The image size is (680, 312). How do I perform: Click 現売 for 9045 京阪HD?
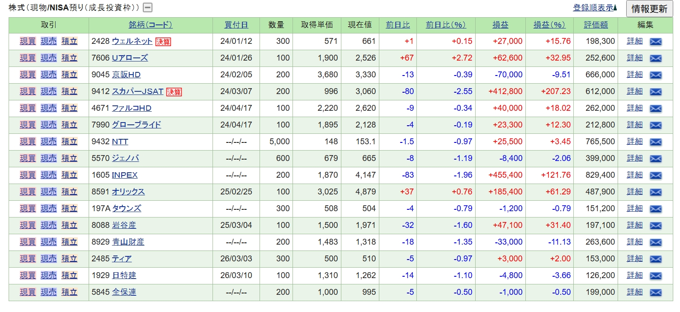click(48, 75)
